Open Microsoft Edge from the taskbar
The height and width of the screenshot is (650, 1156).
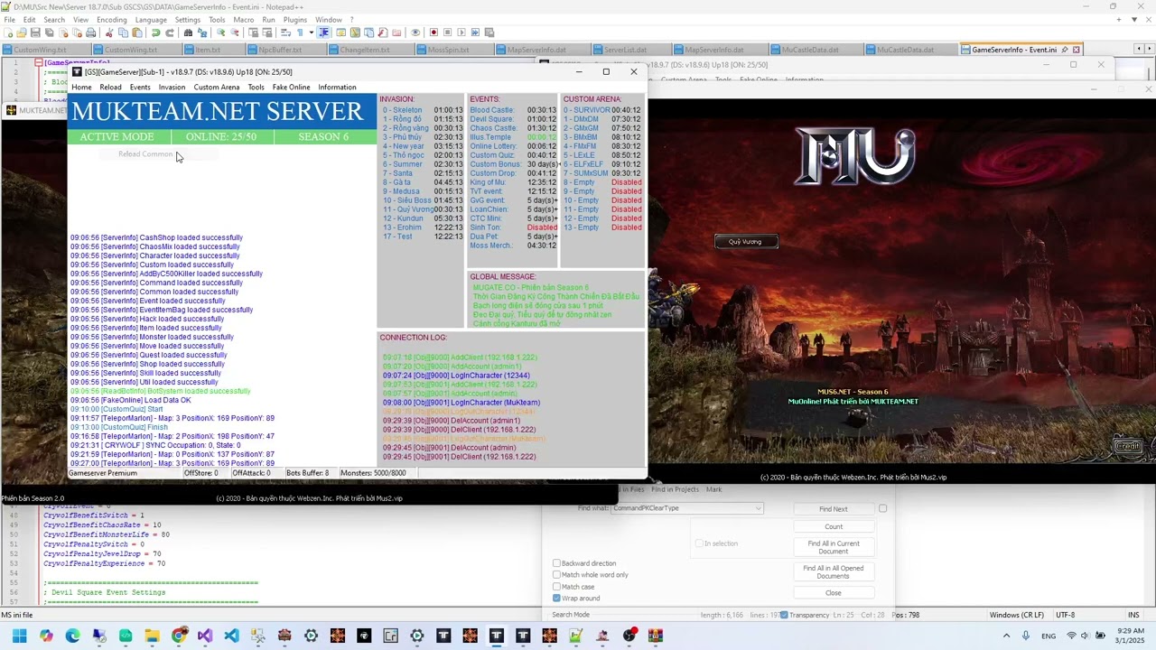72,636
